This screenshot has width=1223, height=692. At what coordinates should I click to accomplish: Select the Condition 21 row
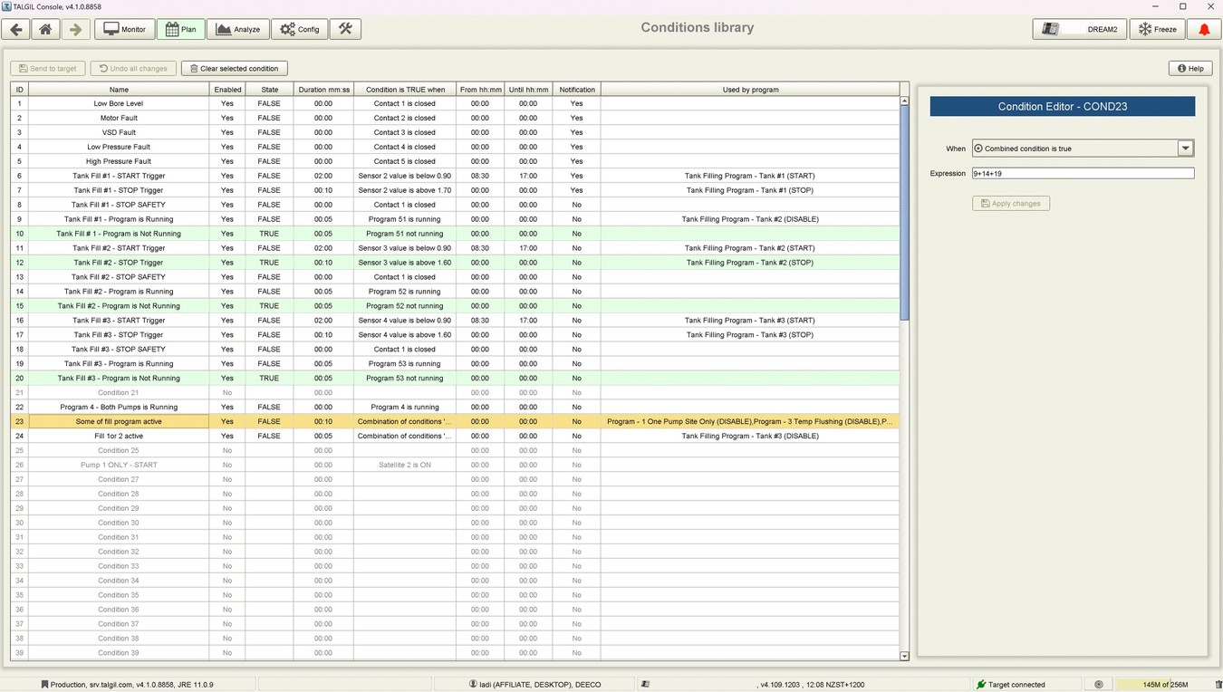coord(455,393)
